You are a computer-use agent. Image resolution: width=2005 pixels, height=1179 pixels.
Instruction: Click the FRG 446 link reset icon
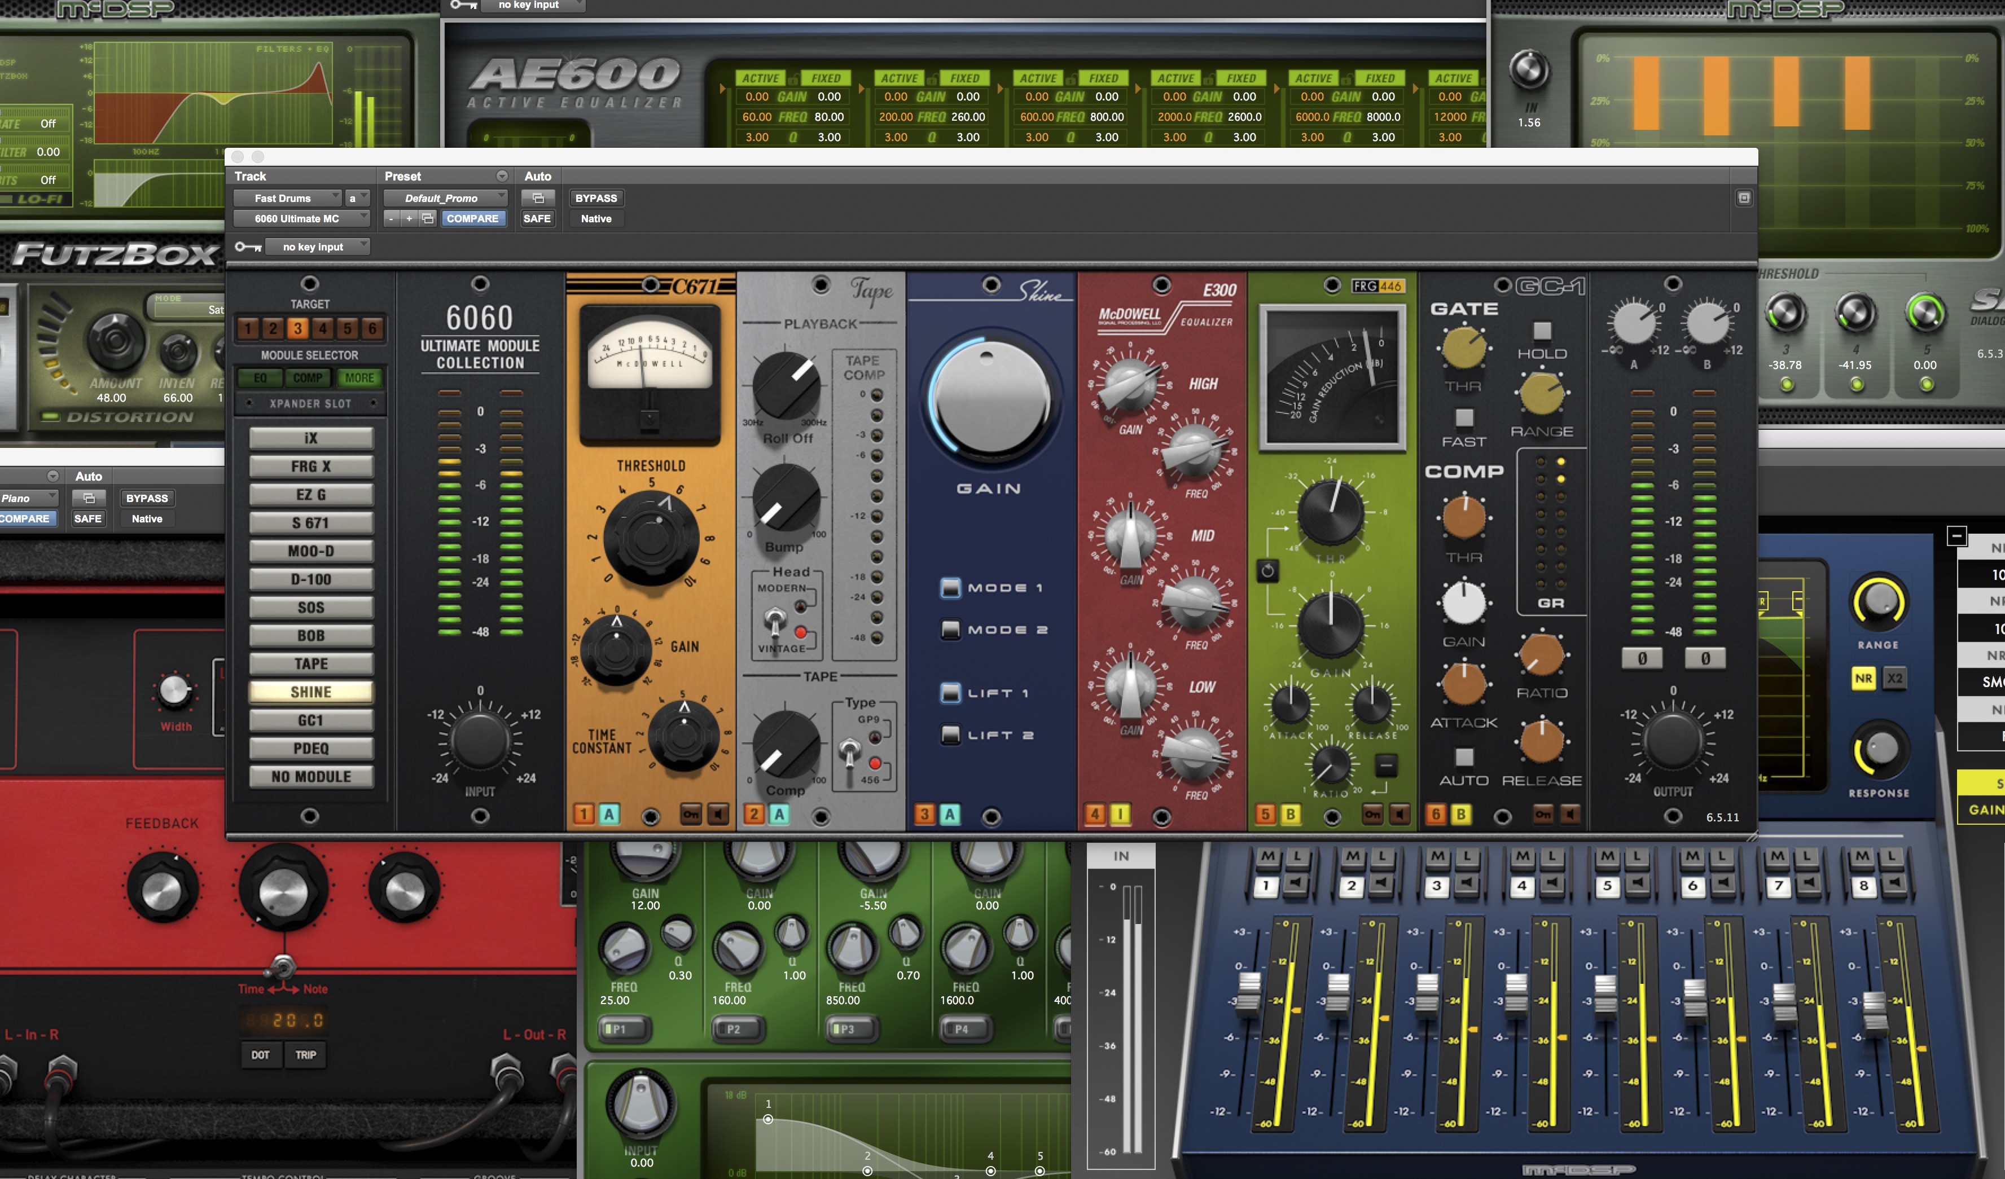click(x=1267, y=570)
